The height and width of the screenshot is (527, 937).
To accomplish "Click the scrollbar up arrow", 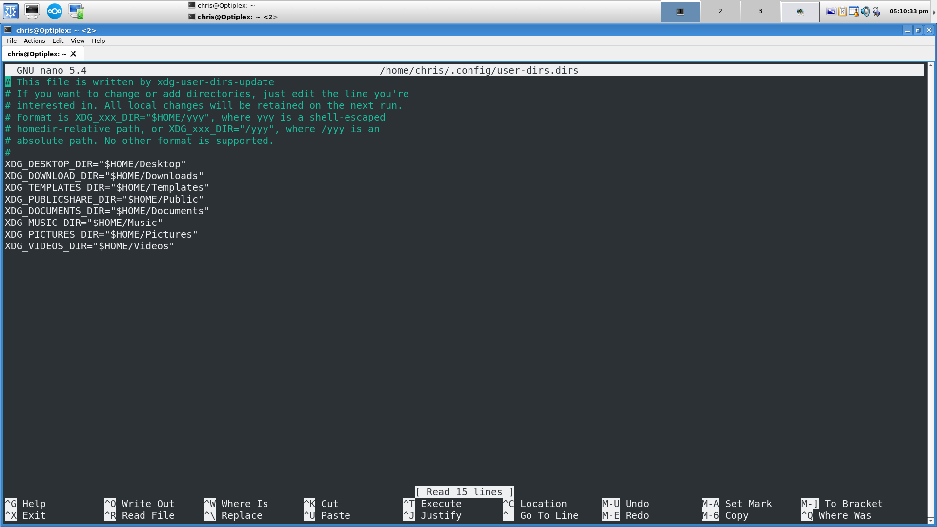I will coord(931,66).
